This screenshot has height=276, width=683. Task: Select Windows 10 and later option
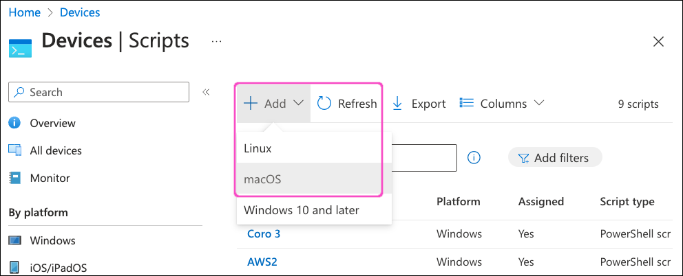click(x=301, y=210)
